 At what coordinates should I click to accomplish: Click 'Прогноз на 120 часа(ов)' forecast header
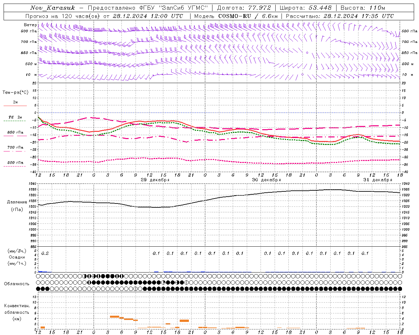click(63, 16)
